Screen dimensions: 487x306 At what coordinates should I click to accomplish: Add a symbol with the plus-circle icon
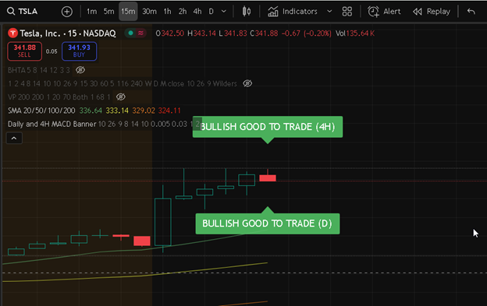pyautogui.click(x=67, y=12)
